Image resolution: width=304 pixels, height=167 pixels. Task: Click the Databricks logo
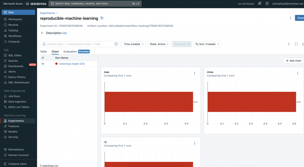[x=36, y=4]
